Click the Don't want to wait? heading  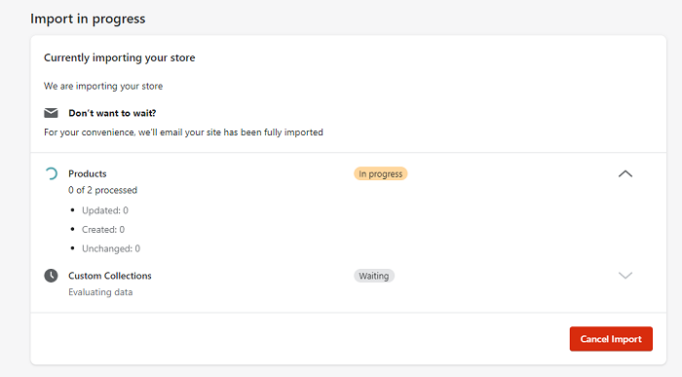click(x=112, y=113)
